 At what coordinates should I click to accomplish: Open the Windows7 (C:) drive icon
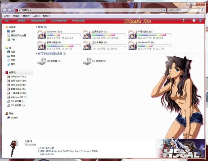pyautogui.click(x=42, y=35)
